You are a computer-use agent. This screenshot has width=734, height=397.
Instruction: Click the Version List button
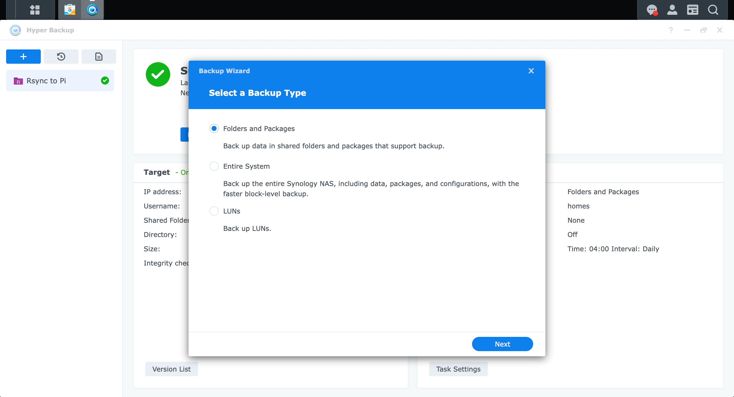point(172,369)
